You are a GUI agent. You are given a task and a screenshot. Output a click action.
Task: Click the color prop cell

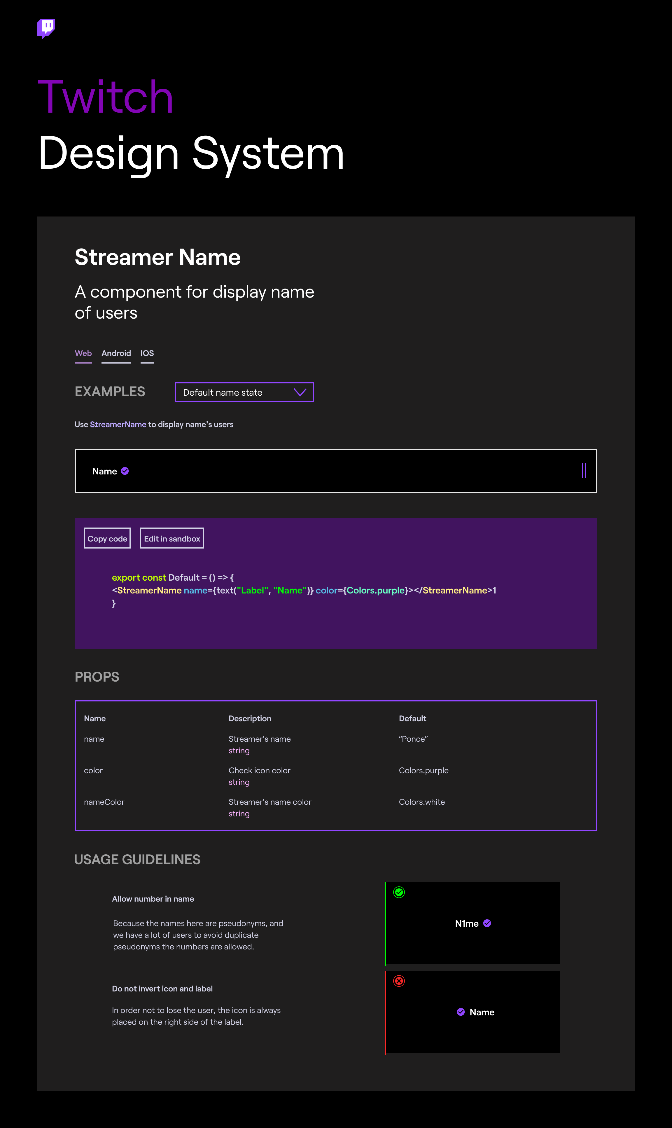tap(93, 771)
